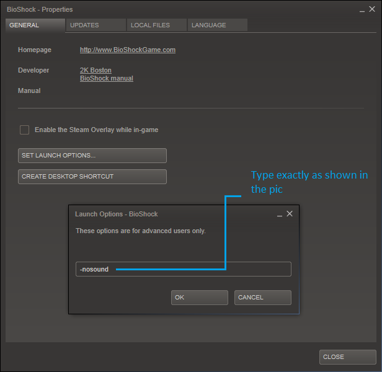Open the BioShockGame.com homepage link
The height and width of the screenshot is (372, 382).
click(128, 50)
